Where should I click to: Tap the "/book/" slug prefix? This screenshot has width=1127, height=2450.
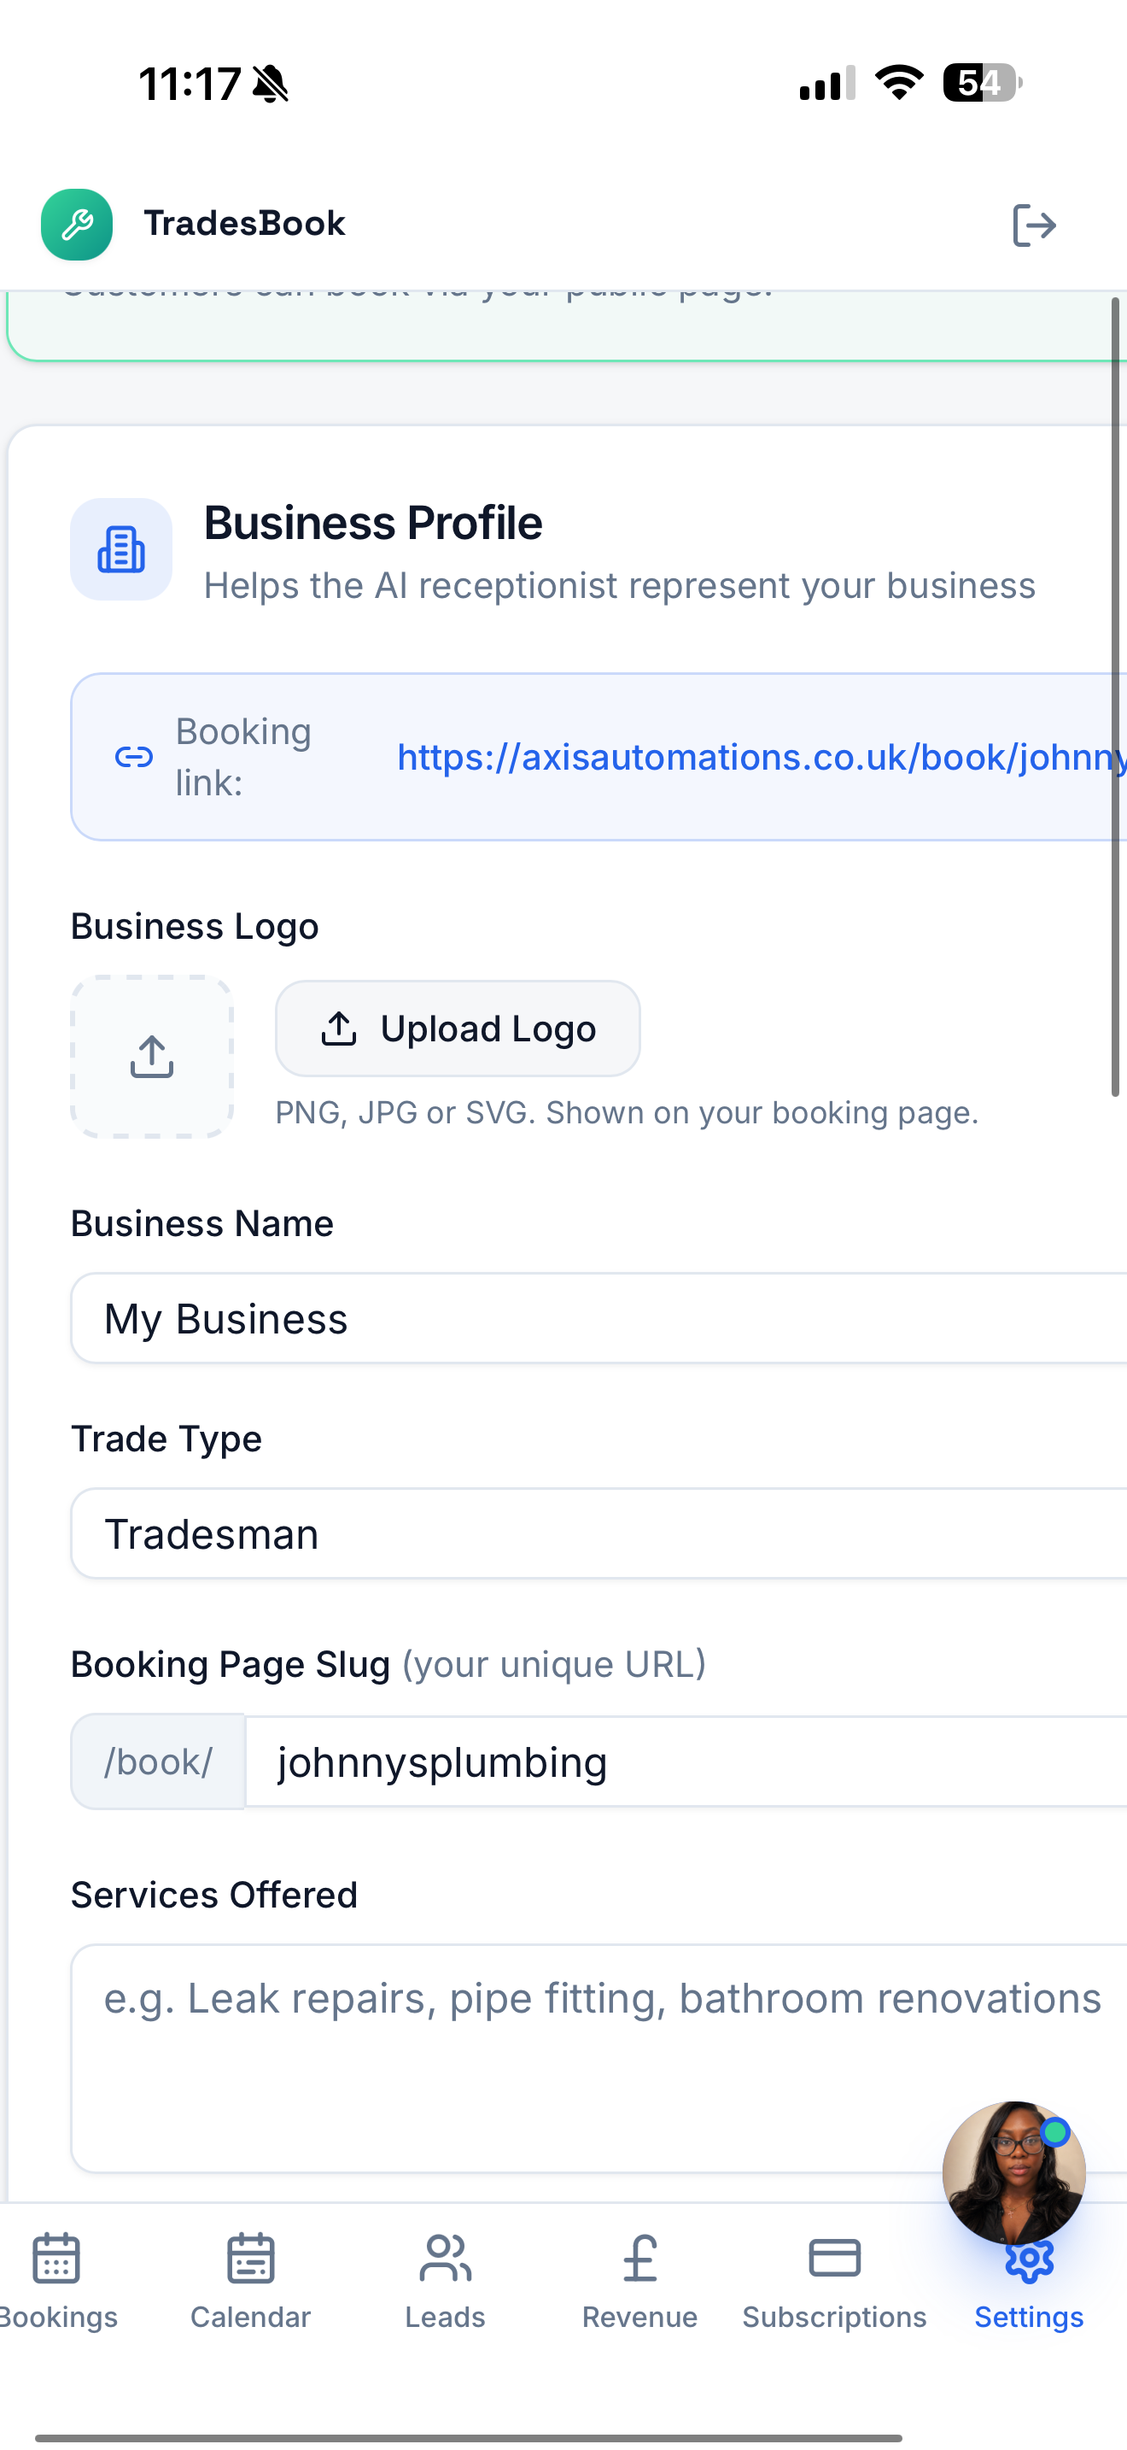tap(158, 1761)
